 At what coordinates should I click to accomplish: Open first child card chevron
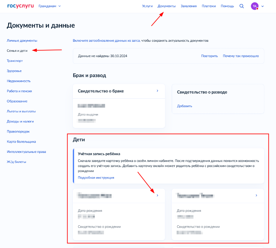tap(157, 195)
